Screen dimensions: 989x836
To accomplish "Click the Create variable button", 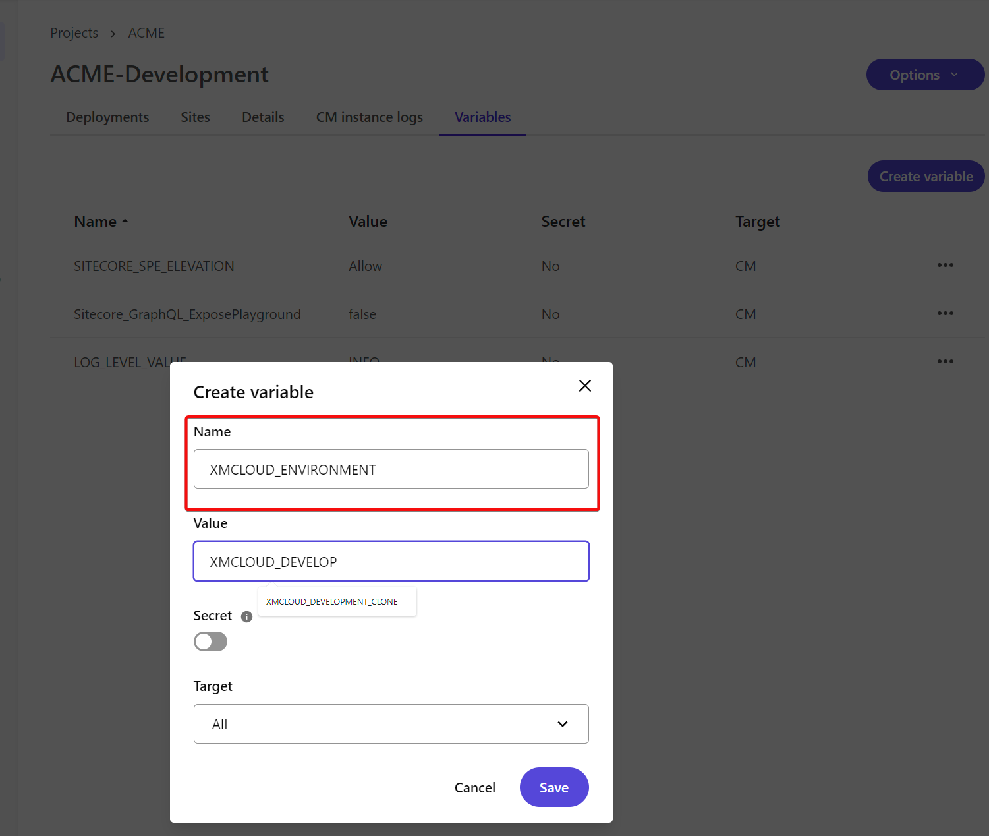I will click(926, 177).
